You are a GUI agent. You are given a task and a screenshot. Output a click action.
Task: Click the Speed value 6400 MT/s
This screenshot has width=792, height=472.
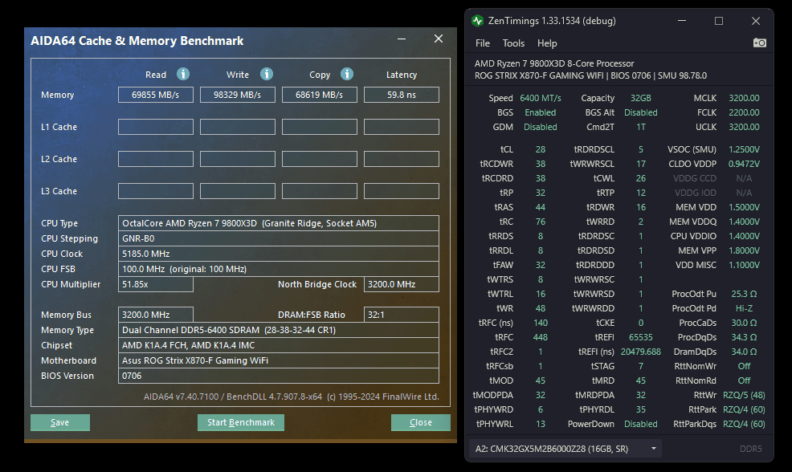click(541, 98)
